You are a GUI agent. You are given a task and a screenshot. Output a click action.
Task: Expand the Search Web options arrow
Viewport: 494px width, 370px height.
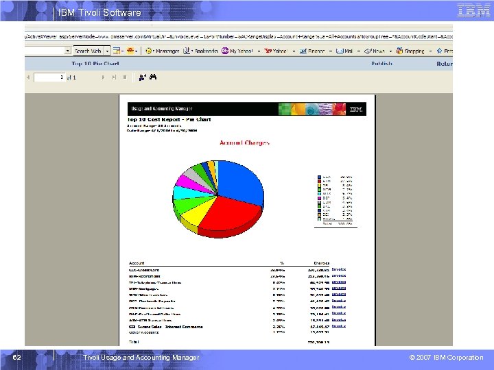107,51
